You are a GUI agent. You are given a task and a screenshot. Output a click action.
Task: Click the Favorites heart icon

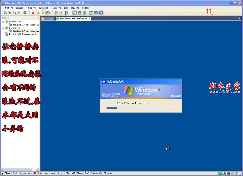pos(6,28)
